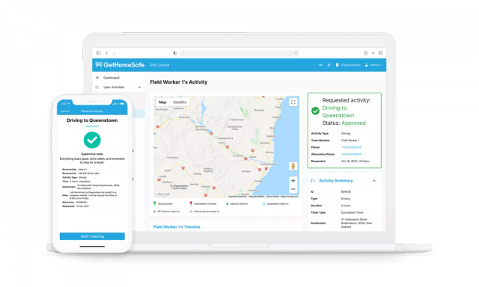Tap the Driving to Queenstown heading on the phone
Image resolution: width=479 pixels, height=287 pixels.
[92, 120]
